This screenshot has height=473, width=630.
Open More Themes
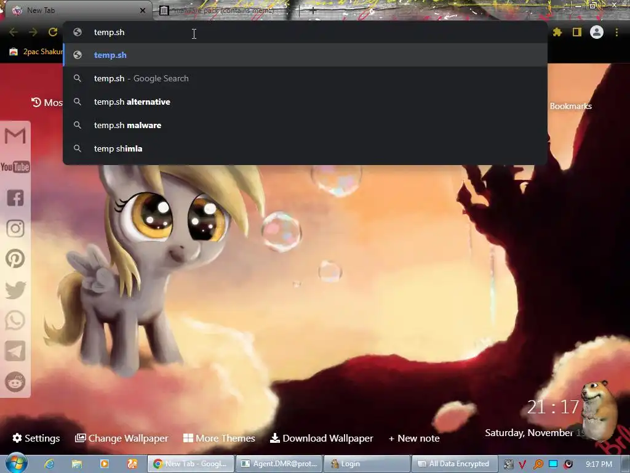[219, 438]
